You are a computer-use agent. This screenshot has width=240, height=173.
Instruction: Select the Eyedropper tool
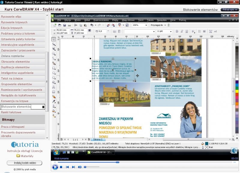point(54,101)
